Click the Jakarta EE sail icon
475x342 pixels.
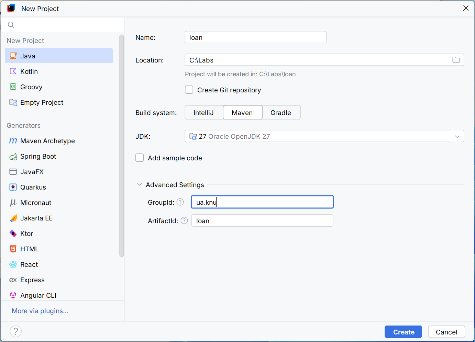[13, 218]
